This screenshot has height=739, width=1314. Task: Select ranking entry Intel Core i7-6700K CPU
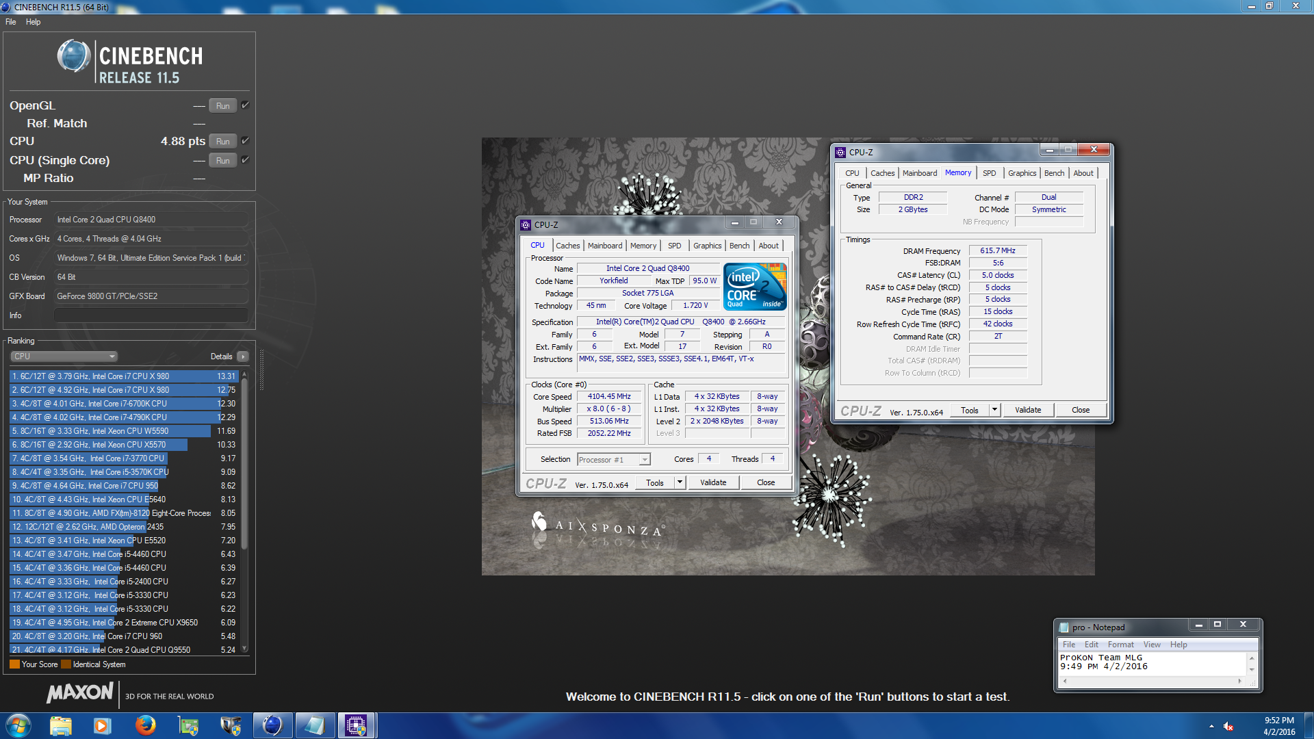[123, 404]
